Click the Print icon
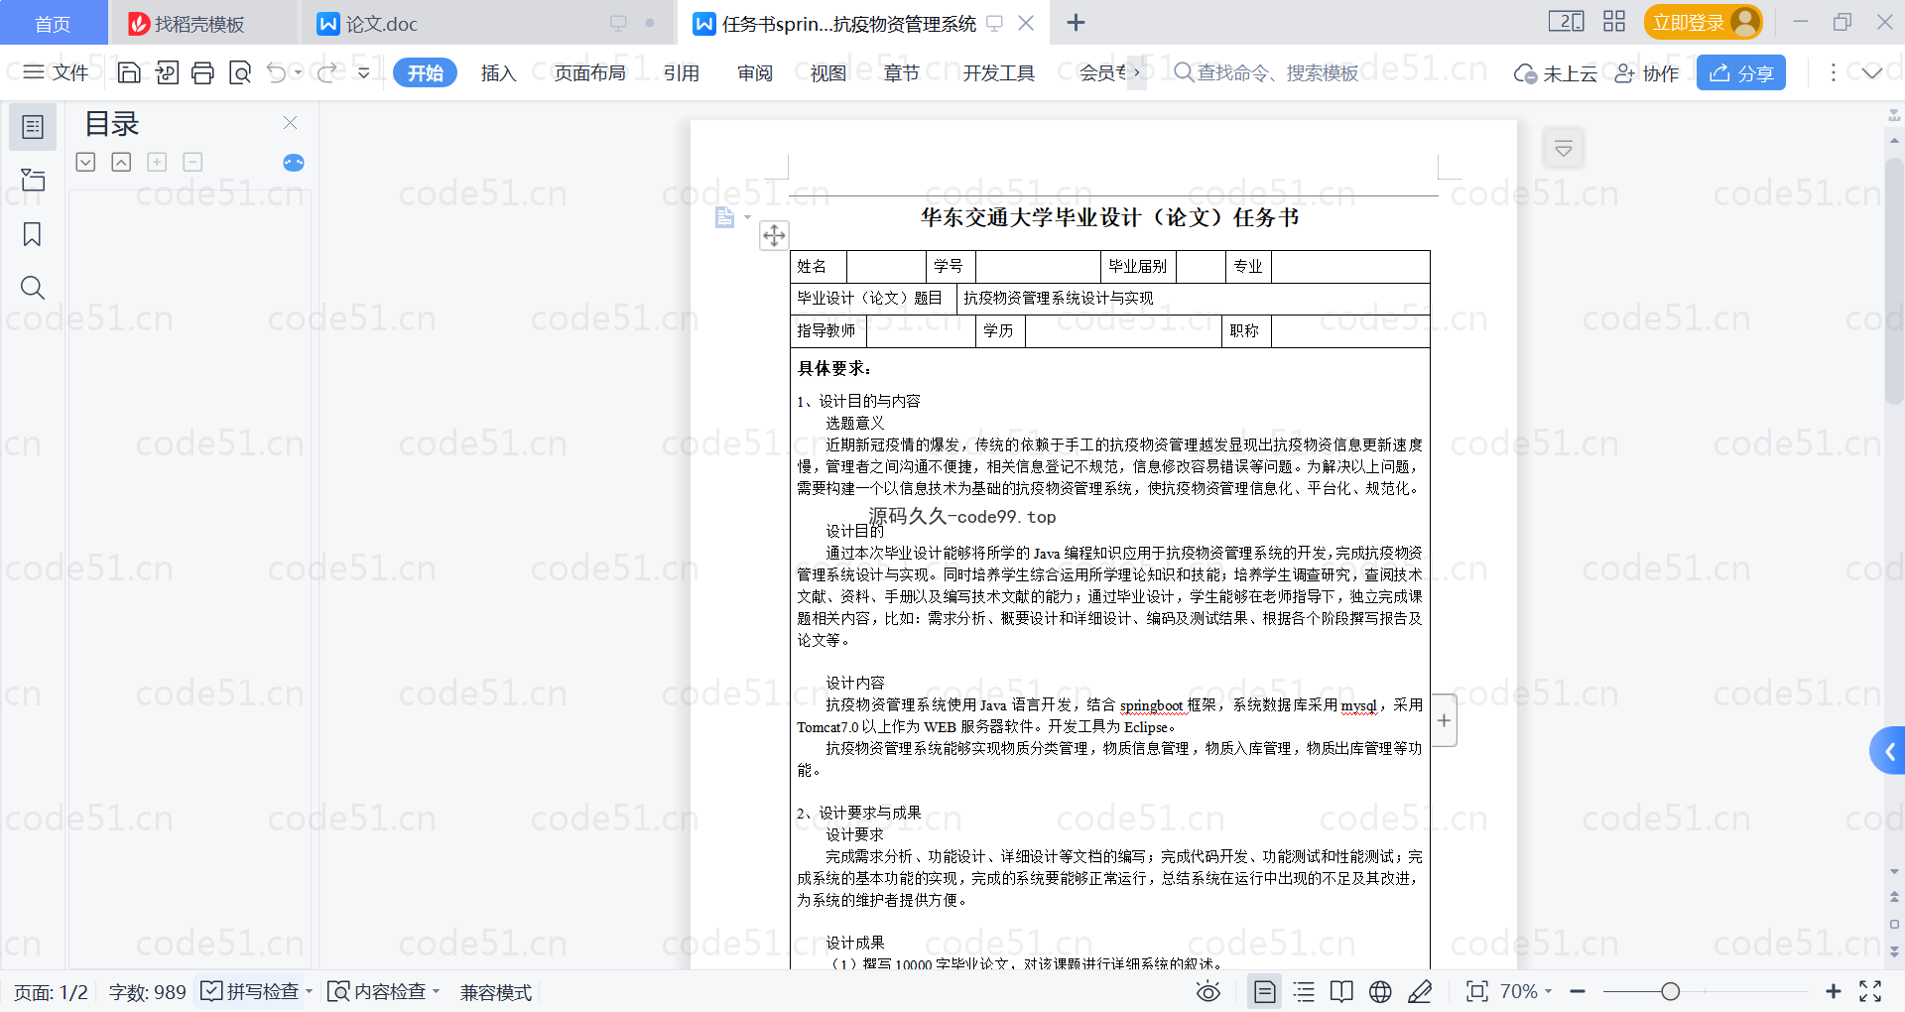 click(x=202, y=72)
